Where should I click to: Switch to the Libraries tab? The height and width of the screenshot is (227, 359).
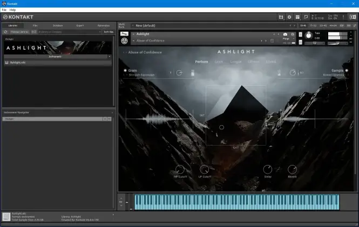(x=13, y=25)
